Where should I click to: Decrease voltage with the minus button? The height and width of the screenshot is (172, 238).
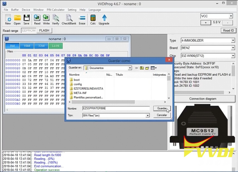(x=227, y=22)
